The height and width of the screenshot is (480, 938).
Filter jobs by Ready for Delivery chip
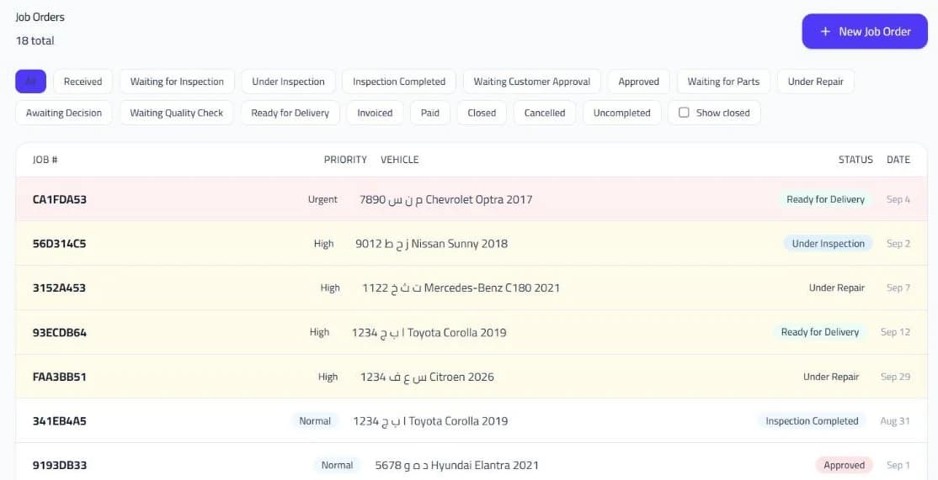pyautogui.click(x=290, y=113)
